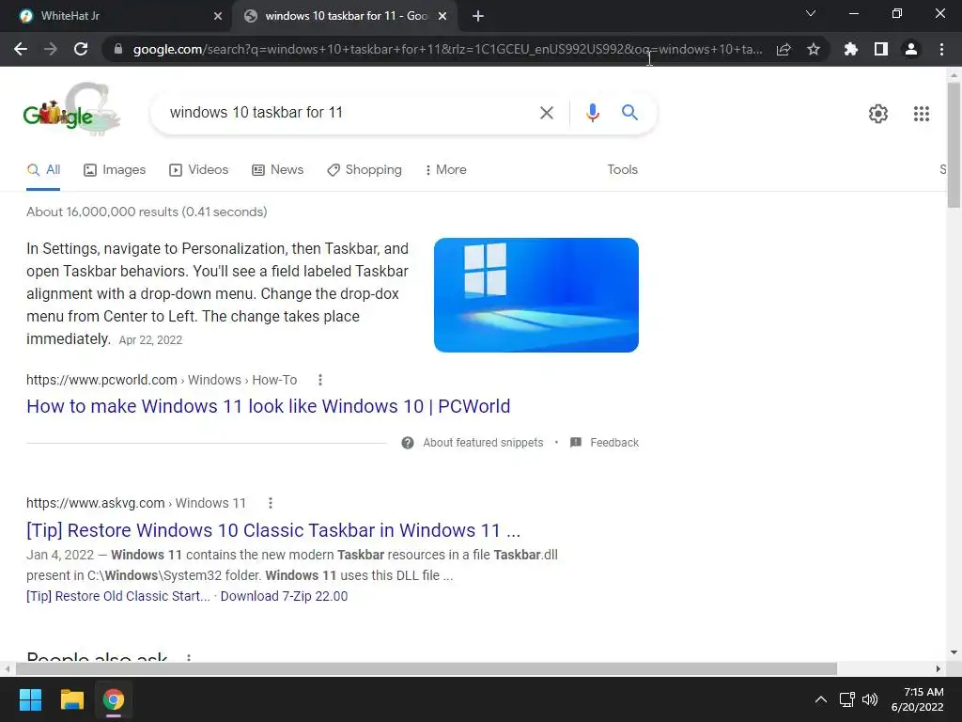Expand the More search categories

click(446, 170)
